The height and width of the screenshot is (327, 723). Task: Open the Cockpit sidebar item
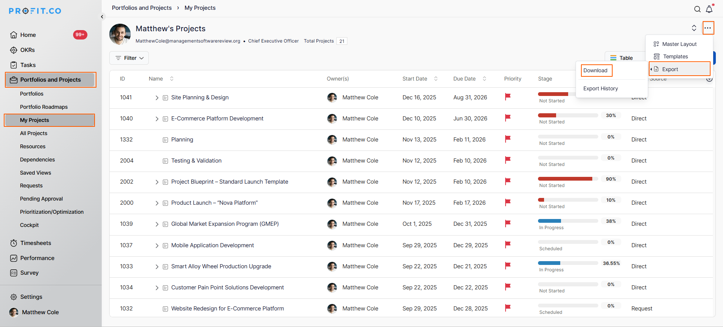[x=29, y=225]
